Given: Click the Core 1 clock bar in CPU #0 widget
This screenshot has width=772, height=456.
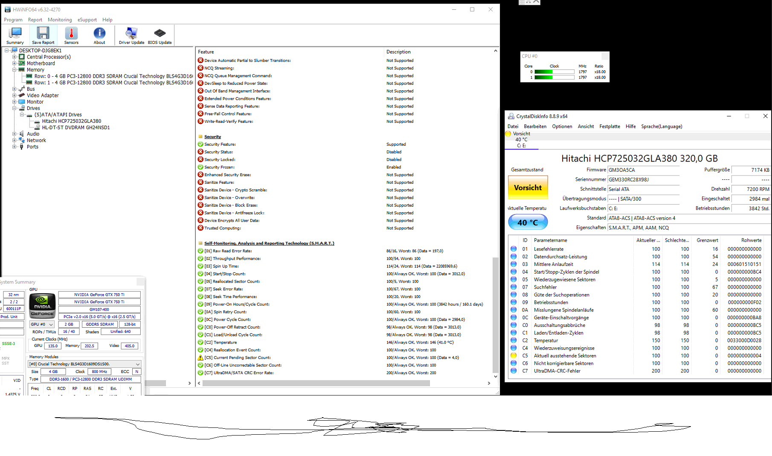Looking at the screenshot, I should 554,78.
